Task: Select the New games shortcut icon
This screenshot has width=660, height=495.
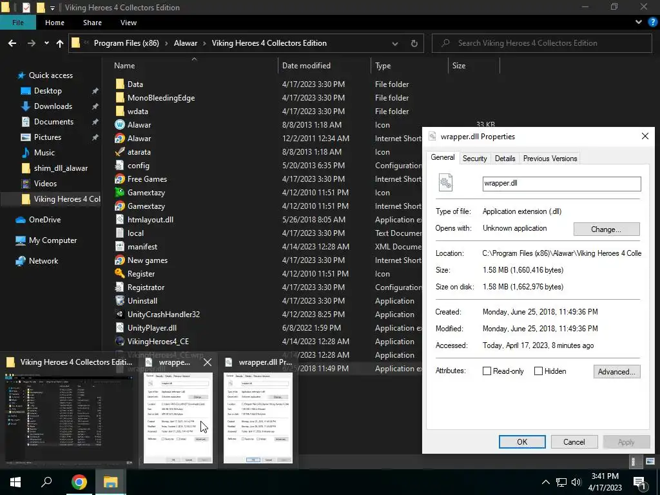Action: [x=120, y=260]
